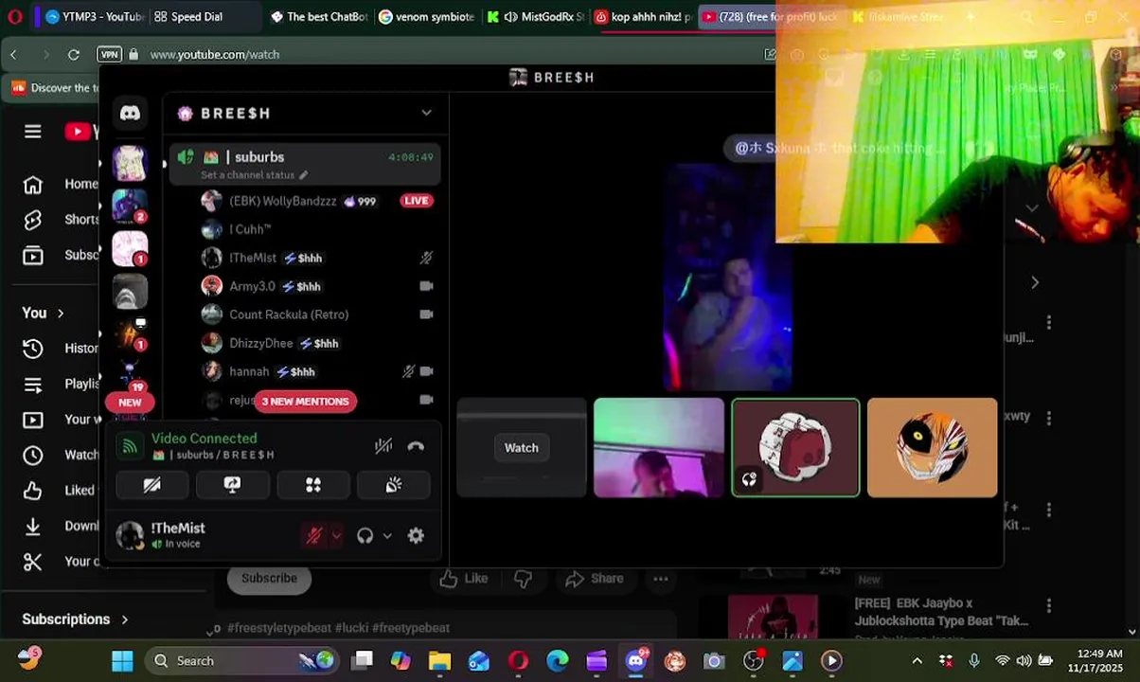
Task: Open EBK Jaaybo type beat video
Action: 941,612
